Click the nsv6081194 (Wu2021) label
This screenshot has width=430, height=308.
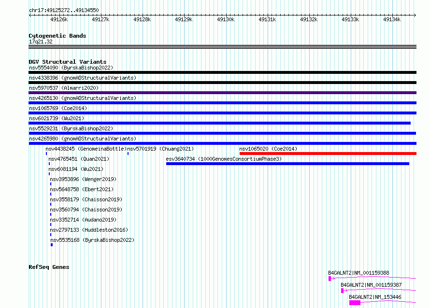[76, 169]
